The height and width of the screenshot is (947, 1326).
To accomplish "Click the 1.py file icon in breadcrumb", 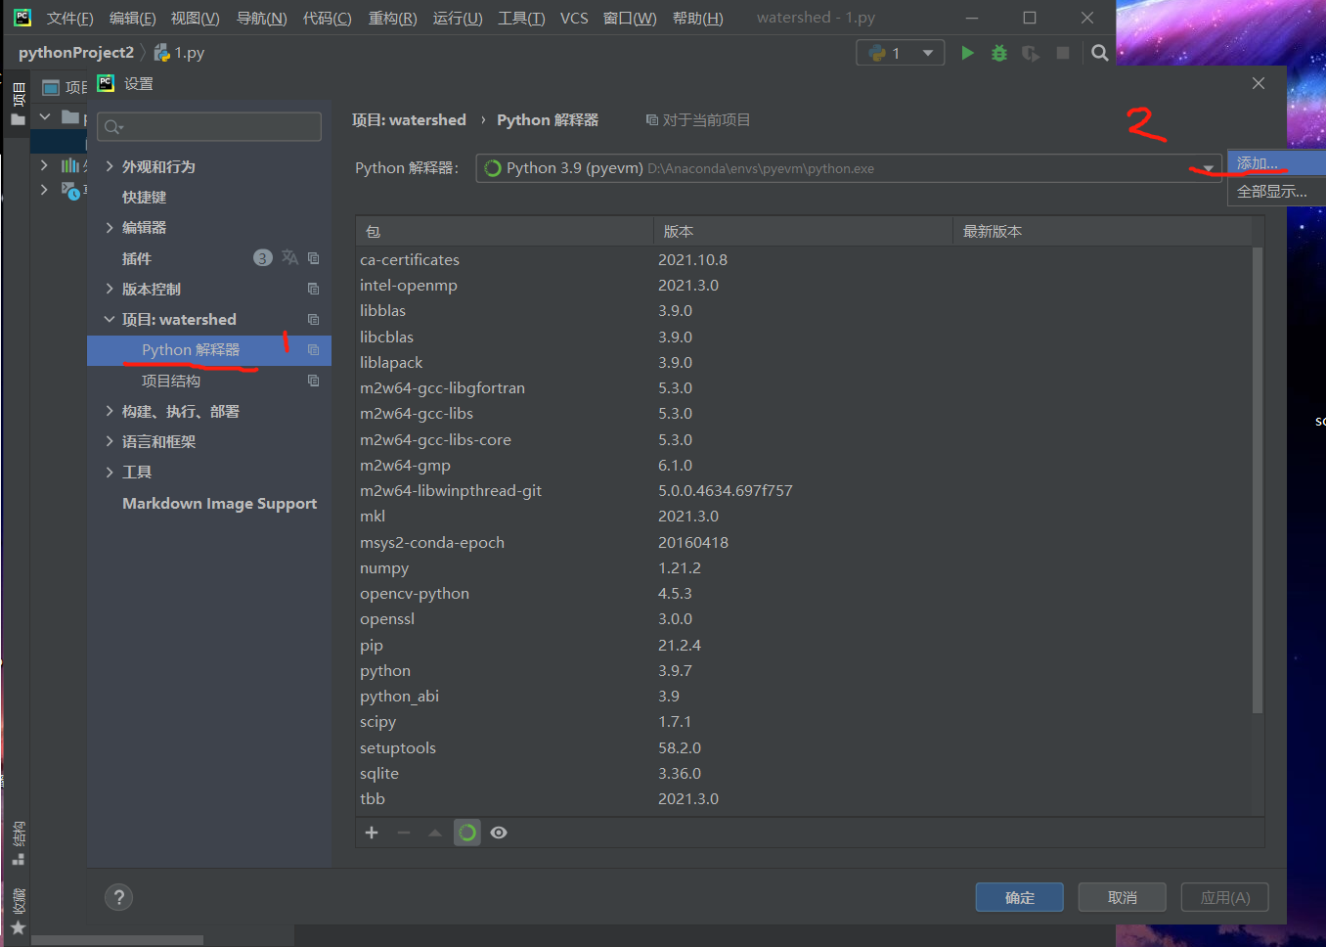I will [162, 52].
